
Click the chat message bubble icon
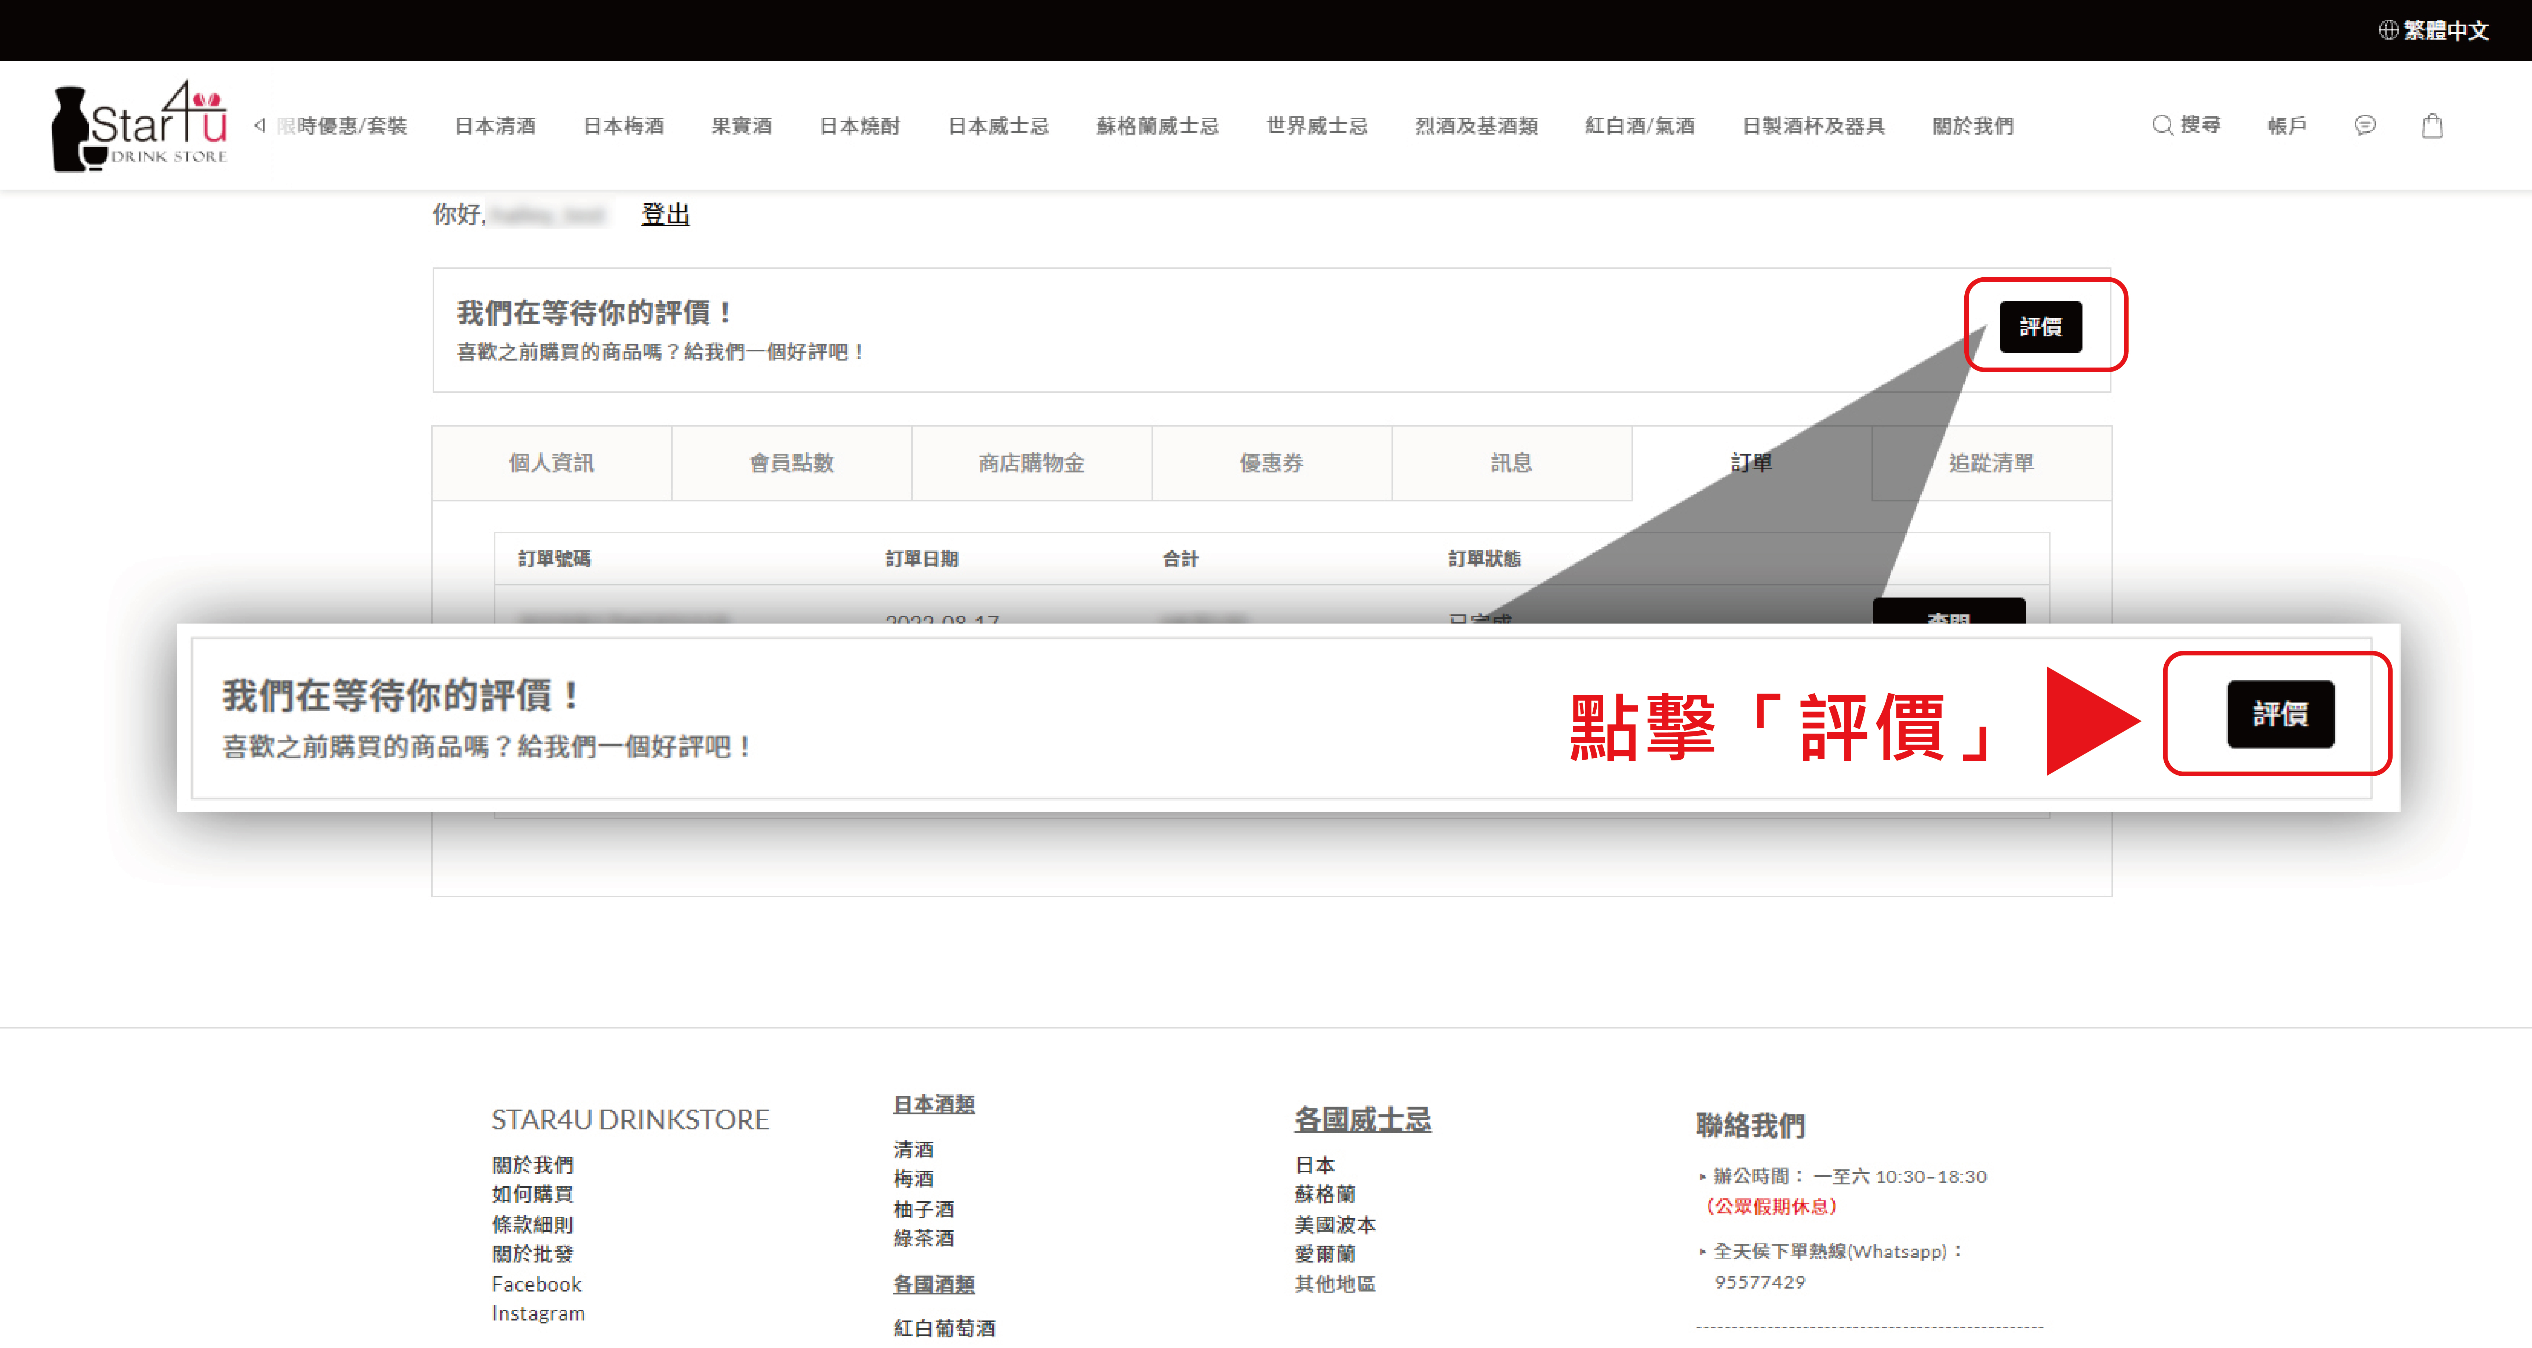click(x=2365, y=126)
